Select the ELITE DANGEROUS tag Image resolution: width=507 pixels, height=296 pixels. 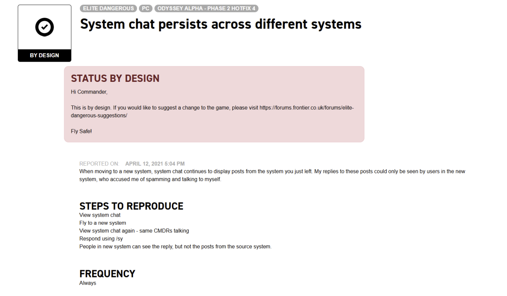108,8
